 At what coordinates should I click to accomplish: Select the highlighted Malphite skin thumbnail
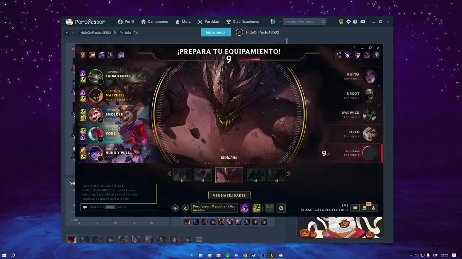pyautogui.click(x=229, y=175)
